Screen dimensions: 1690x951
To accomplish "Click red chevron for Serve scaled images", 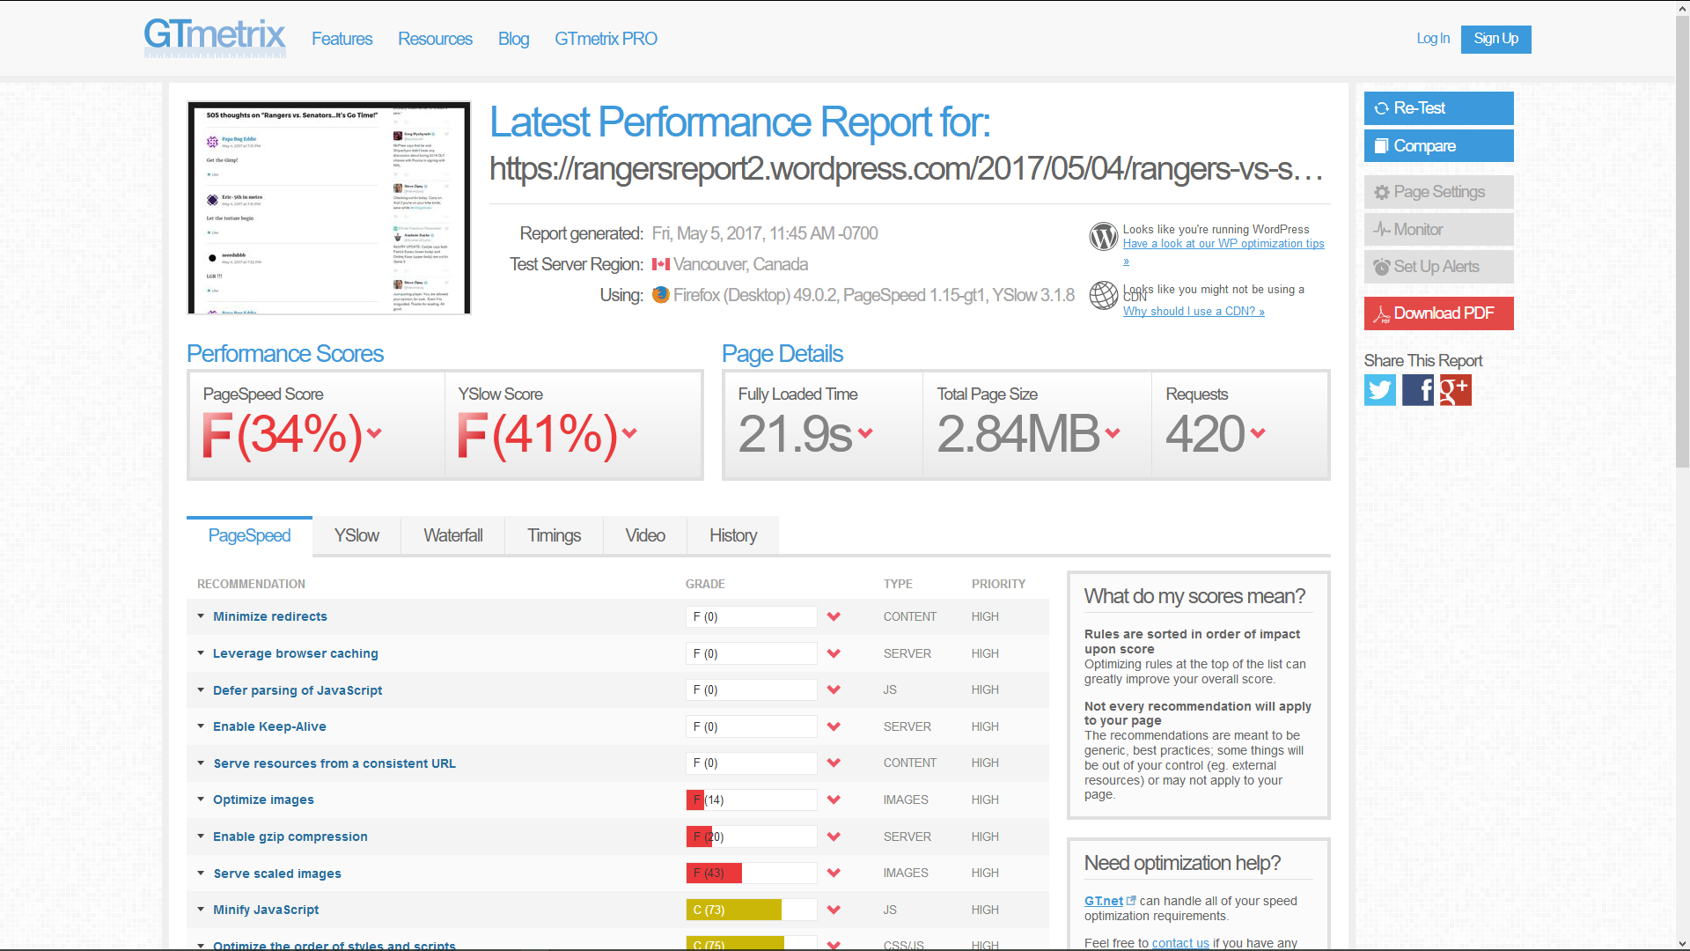I will point(834,874).
